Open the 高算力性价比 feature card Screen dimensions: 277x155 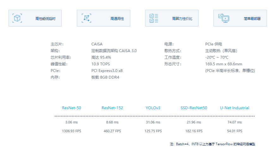[x=172, y=18]
